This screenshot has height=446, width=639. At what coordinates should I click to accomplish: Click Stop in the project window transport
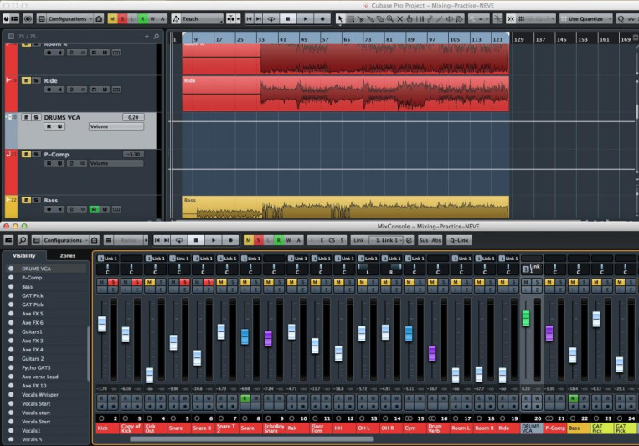(288, 18)
